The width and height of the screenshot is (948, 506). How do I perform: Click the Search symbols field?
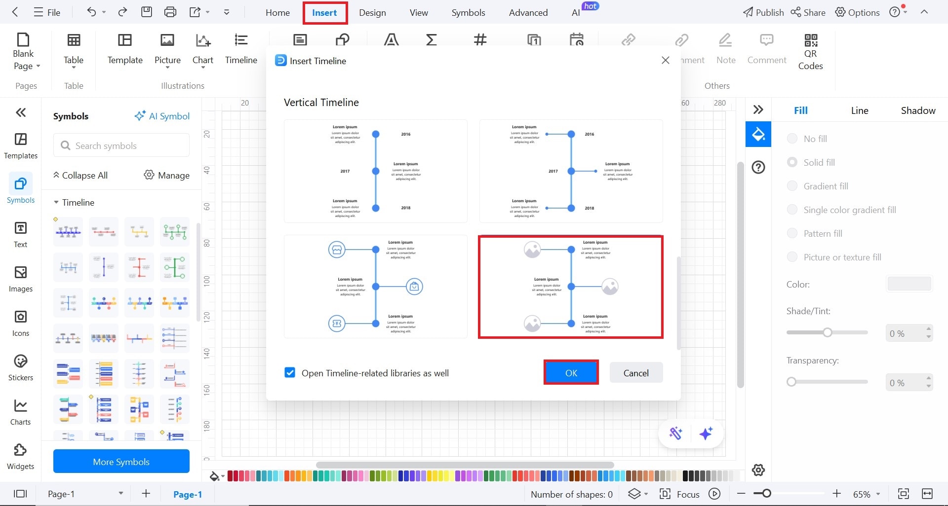point(121,145)
